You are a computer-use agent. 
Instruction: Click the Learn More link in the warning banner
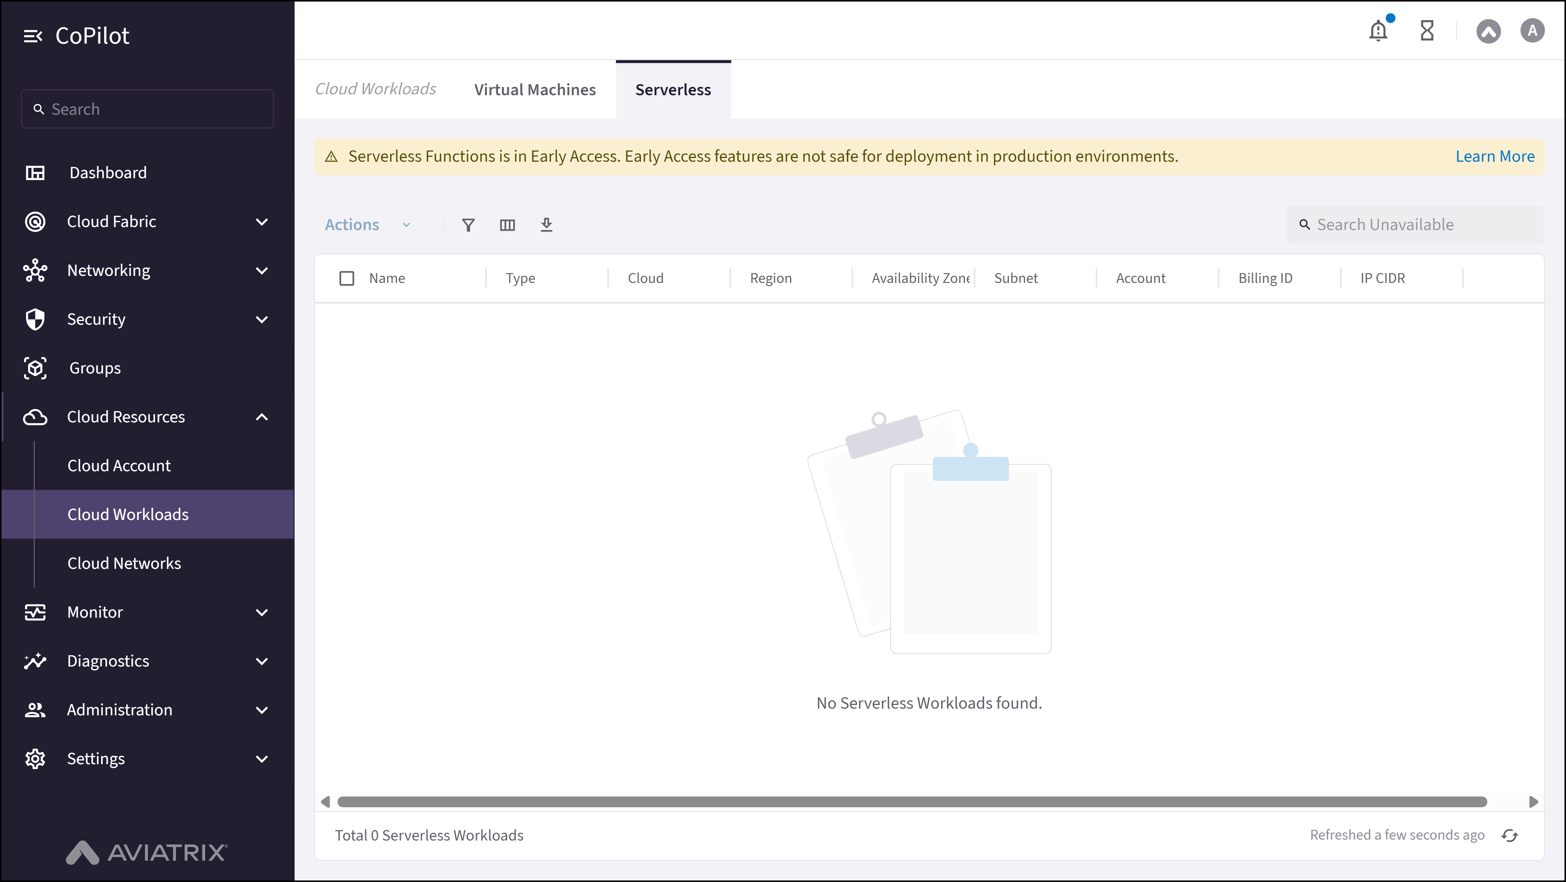1495,156
